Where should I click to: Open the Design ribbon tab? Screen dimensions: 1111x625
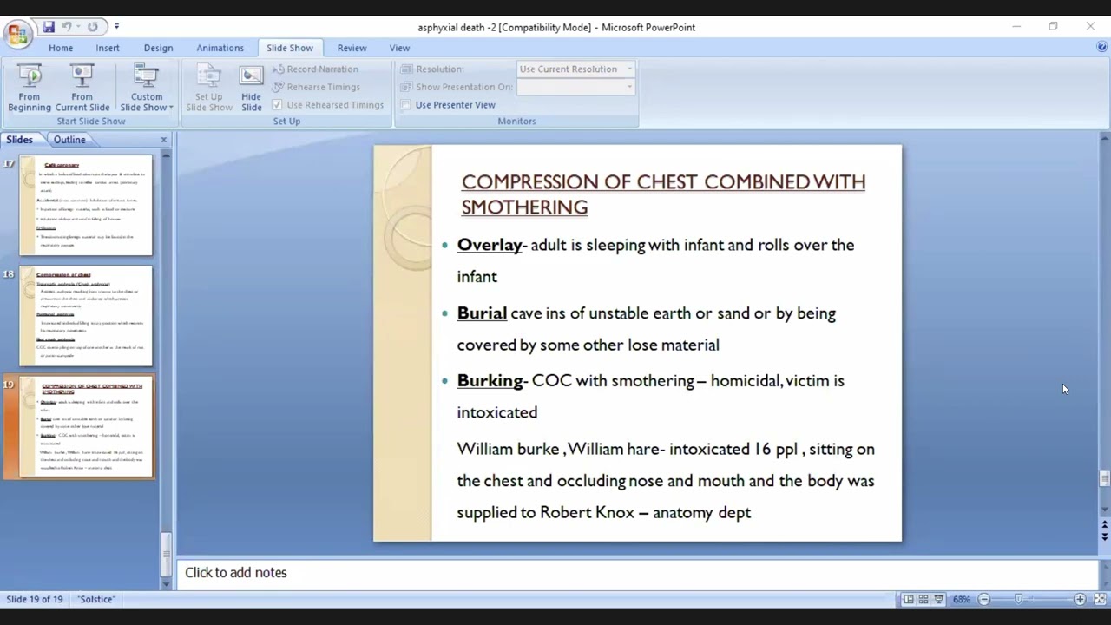tap(158, 48)
